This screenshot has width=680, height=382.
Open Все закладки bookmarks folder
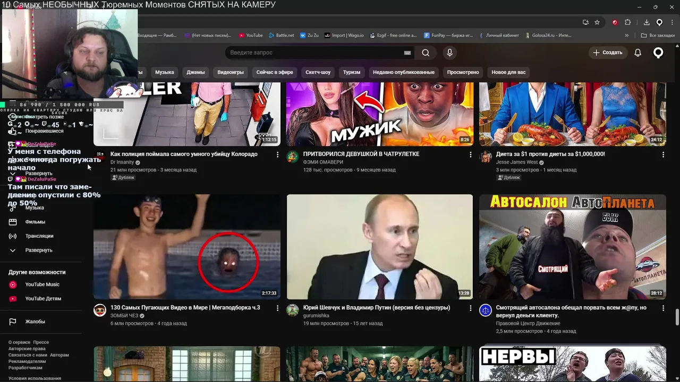tap(658, 36)
